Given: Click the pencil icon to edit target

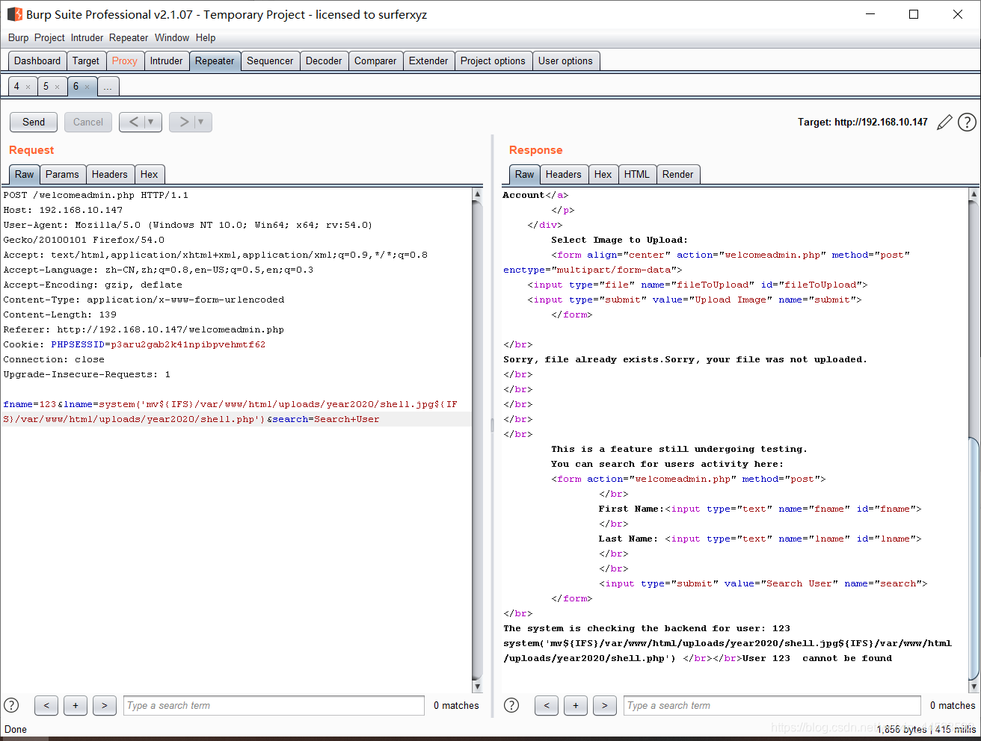Looking at the screenshot, I should point(945,122).
